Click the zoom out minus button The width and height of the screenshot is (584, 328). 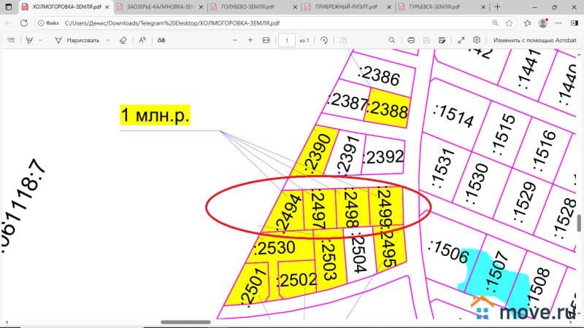(x=234, y=40)
